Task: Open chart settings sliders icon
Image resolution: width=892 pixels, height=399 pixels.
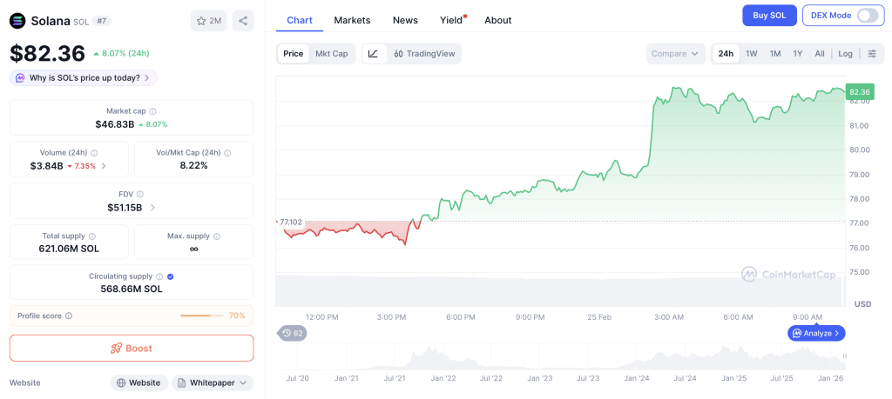Action: click(872, 54)
